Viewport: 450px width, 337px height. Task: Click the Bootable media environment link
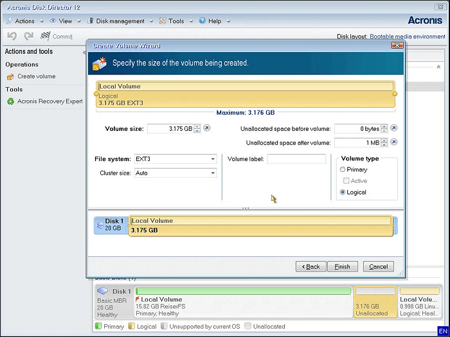[x=407, y=37]
